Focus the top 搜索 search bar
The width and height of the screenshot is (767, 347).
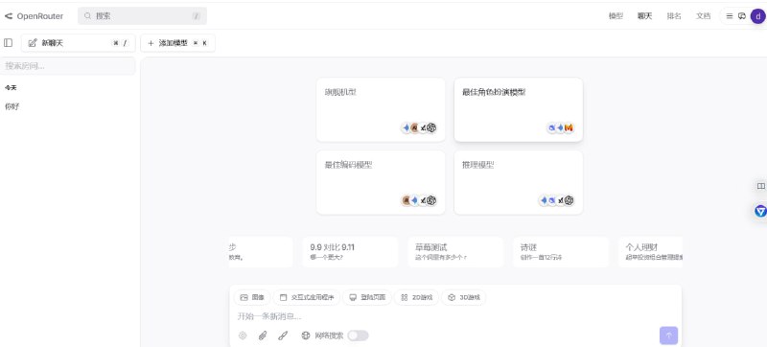coord(142,16)
